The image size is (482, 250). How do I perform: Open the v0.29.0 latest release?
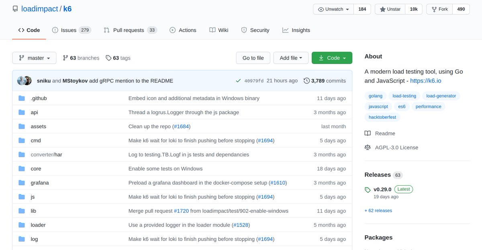click(382, 189)
